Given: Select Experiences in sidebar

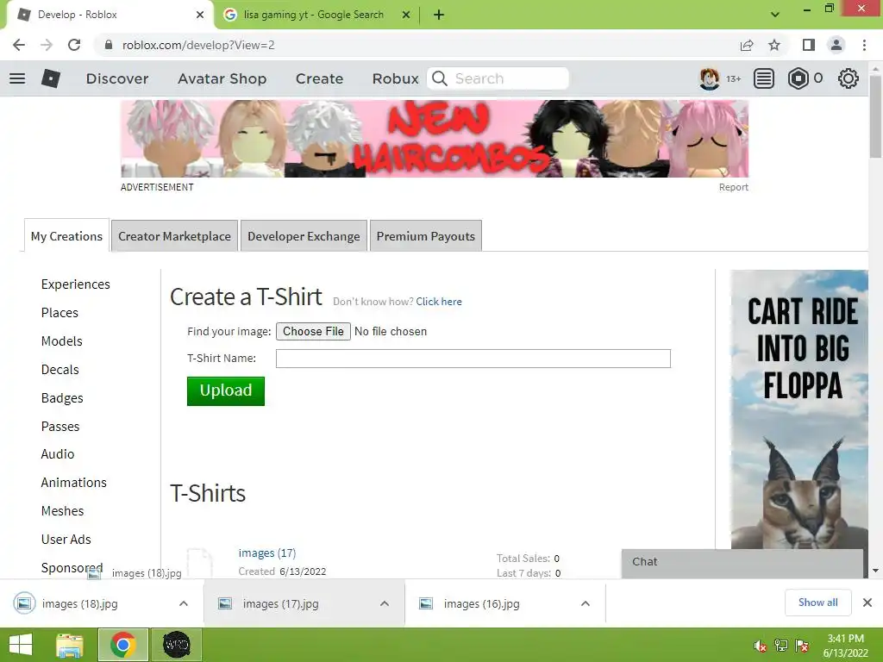Looking at the screenshot, I should coord(76,284).
